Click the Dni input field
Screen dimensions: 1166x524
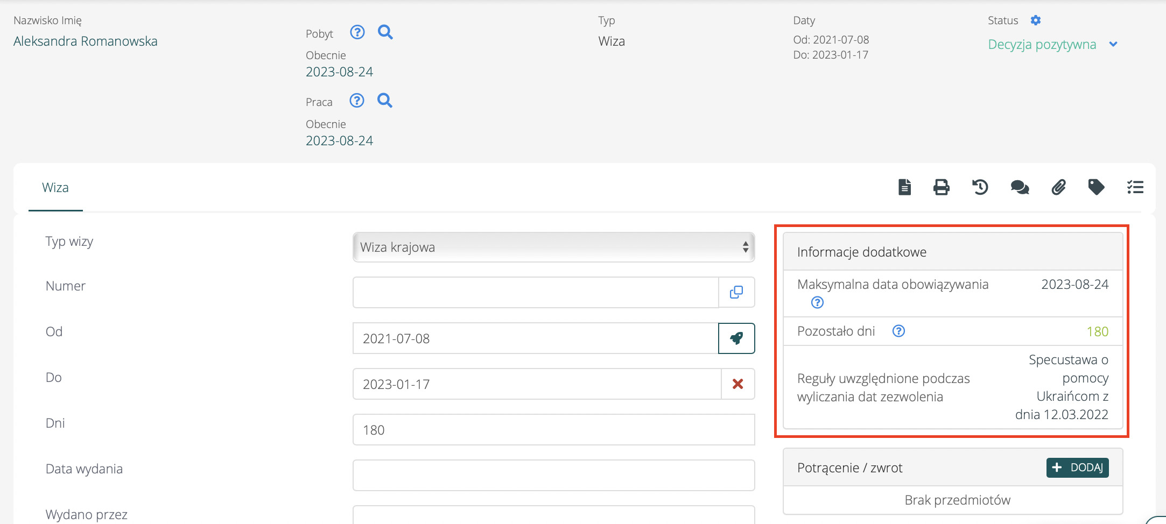click(553, 430)
